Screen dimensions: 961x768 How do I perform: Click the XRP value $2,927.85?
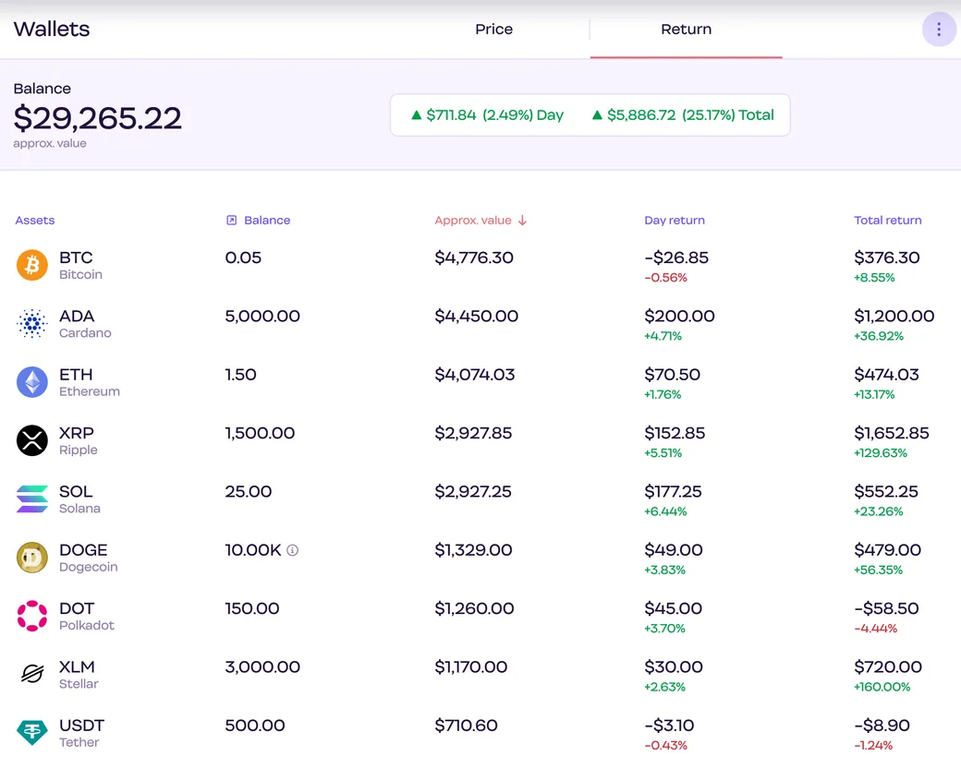[x=473, y=433]
